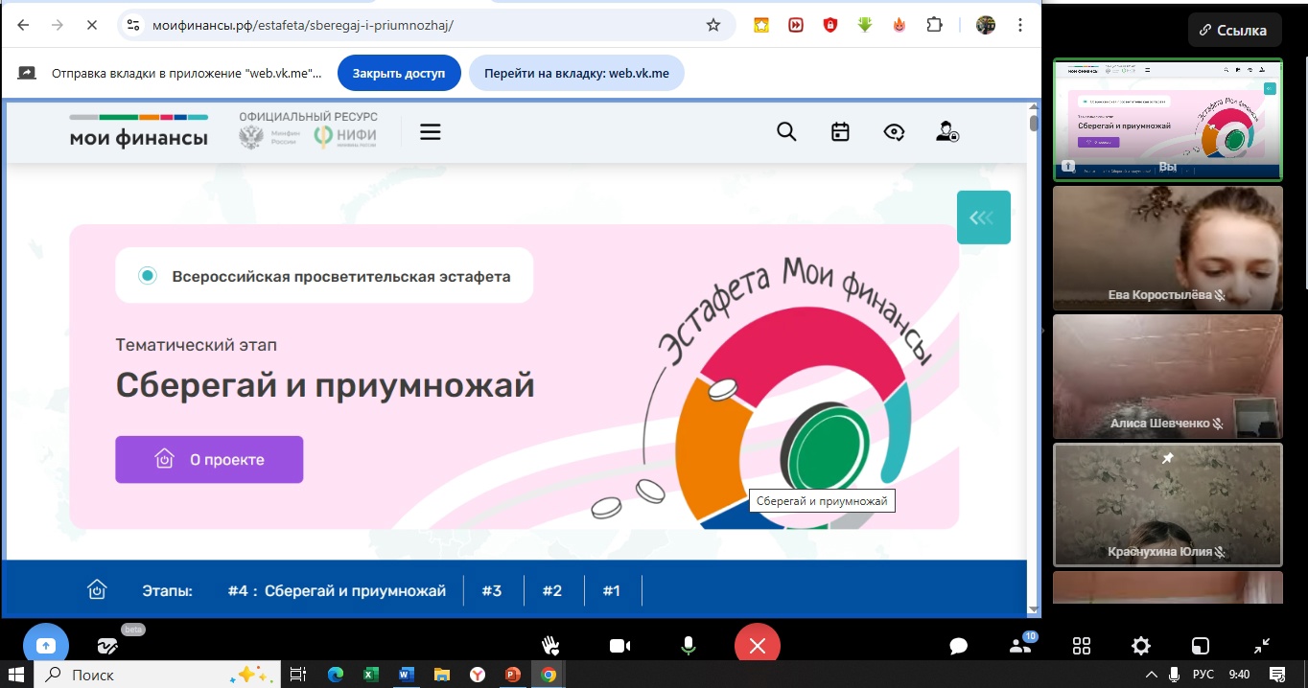Viewport: 1308px width, 688px height.
Task: Switch to stage #1
Action: tap(612, 591)
